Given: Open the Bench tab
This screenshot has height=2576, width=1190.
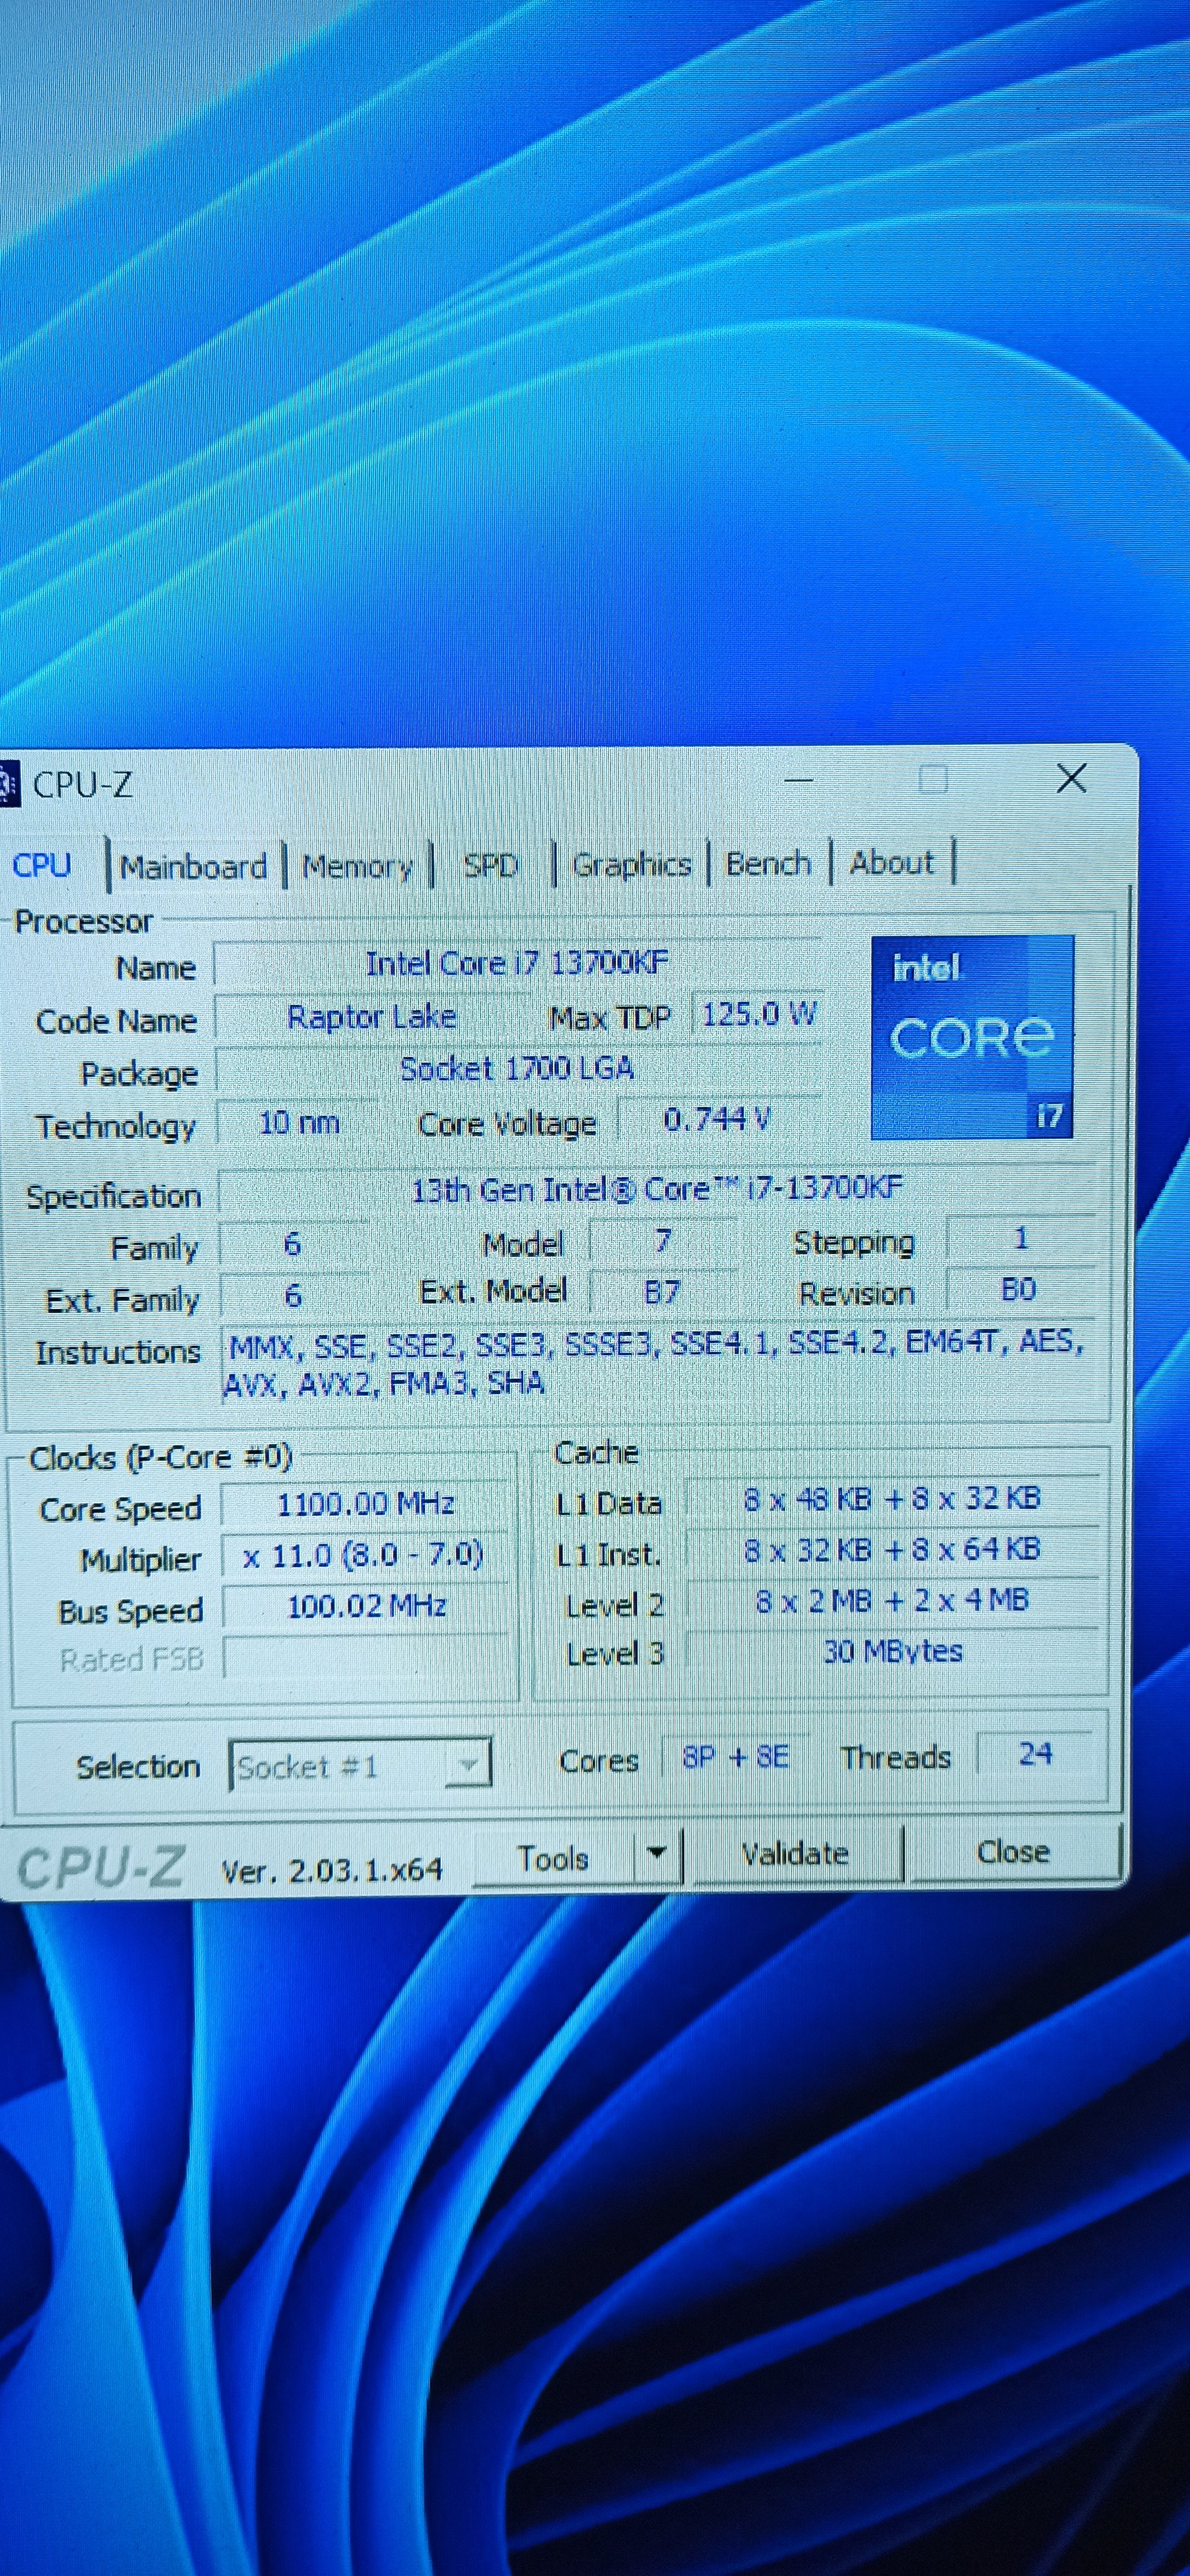Looking at the screenshot, I should click(x=768, y=863).
